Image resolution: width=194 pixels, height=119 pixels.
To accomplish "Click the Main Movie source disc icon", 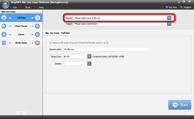I will coord(4,26).
